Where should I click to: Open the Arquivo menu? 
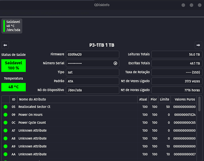[x=8, y=13]
